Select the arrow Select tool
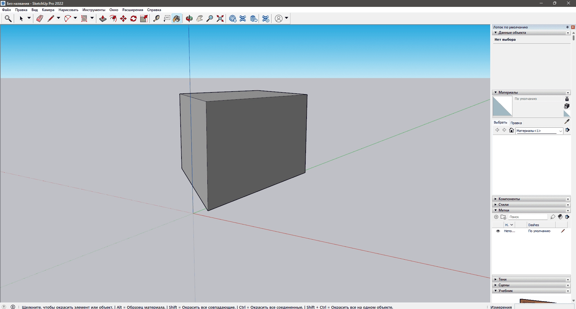 tap(21, 19)
